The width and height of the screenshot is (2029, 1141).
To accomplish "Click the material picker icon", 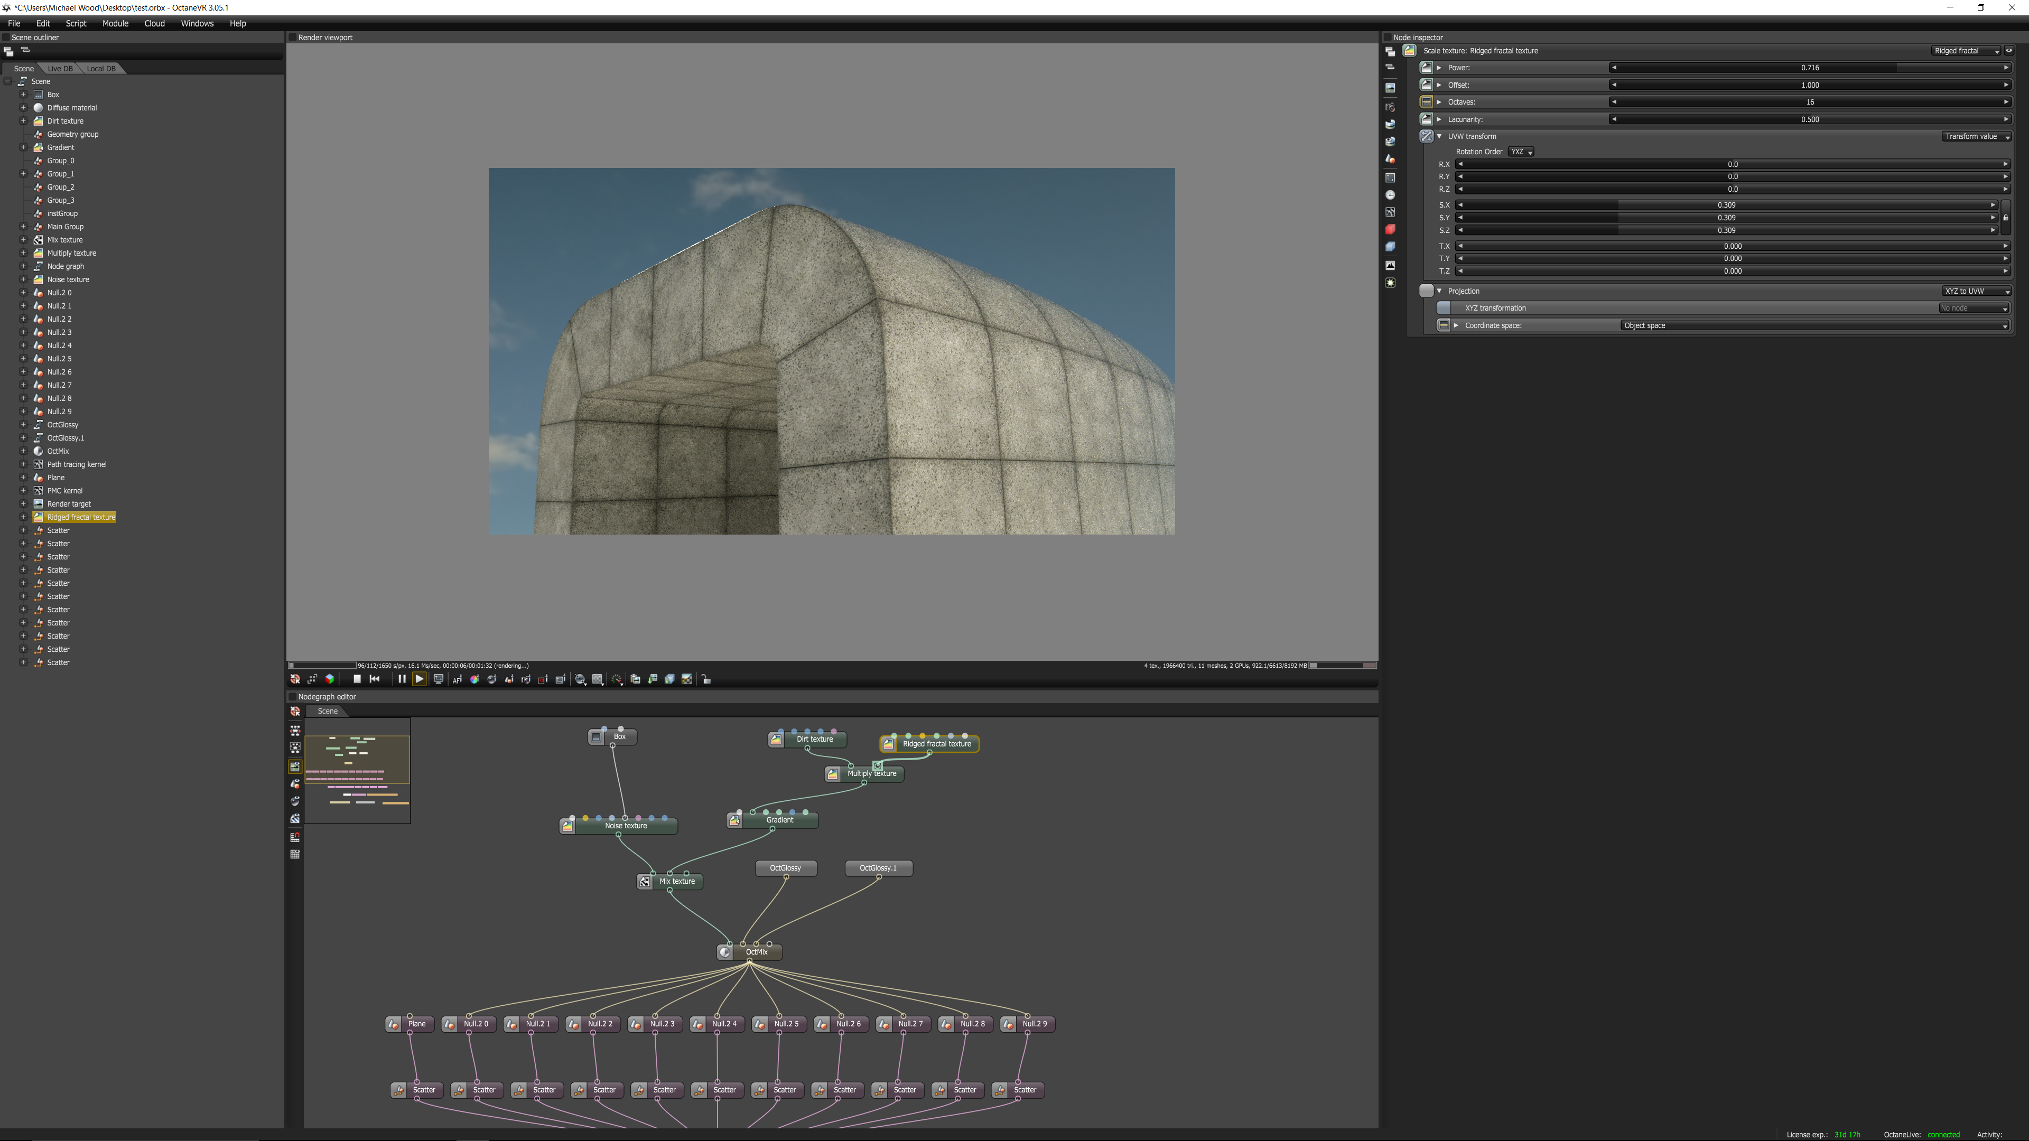I will (x=492, y=679).
